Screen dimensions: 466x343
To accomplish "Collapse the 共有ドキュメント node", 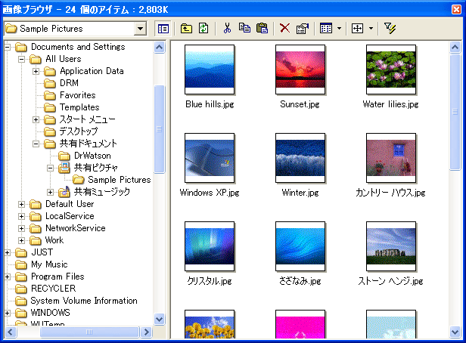I will click(x=36, y=144).
